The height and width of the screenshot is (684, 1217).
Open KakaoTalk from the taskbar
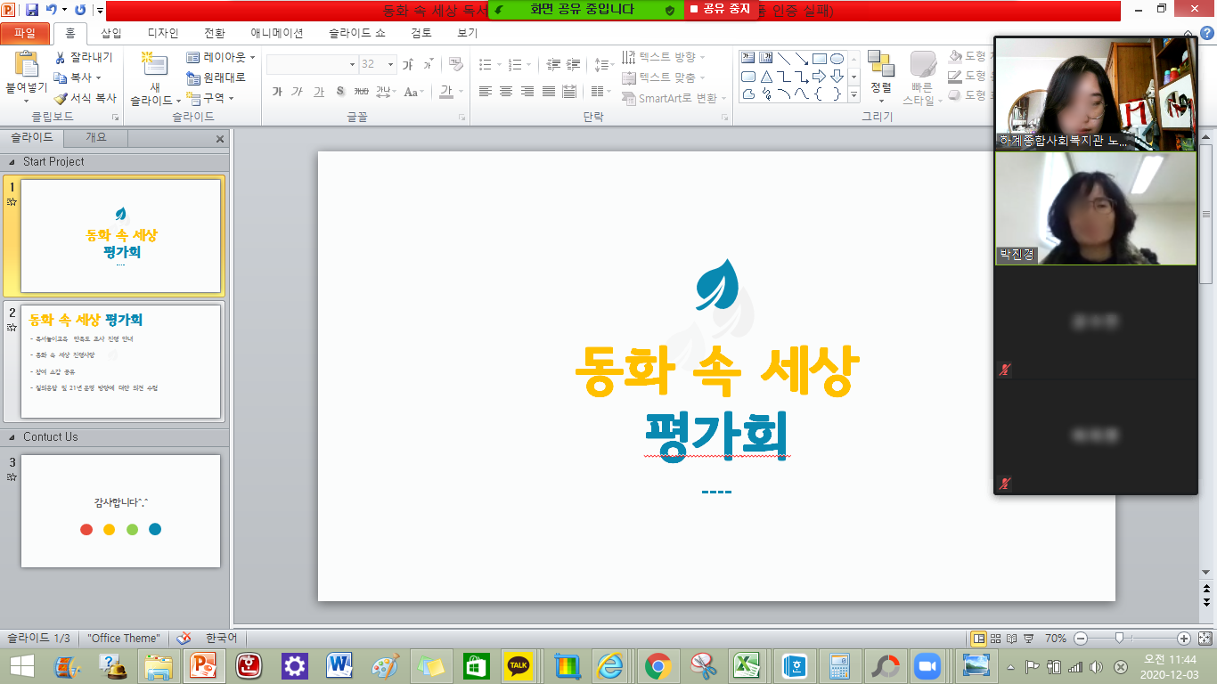(519, 665)
